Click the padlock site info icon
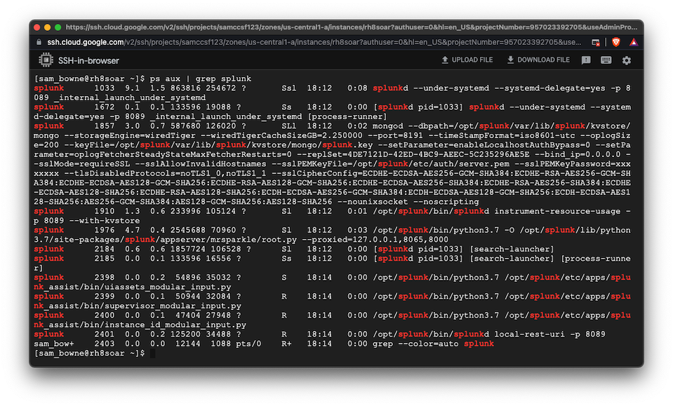Image resolution: width=673 pixels, height=406 pixels. pyautogui.click(x=39, y=42)
